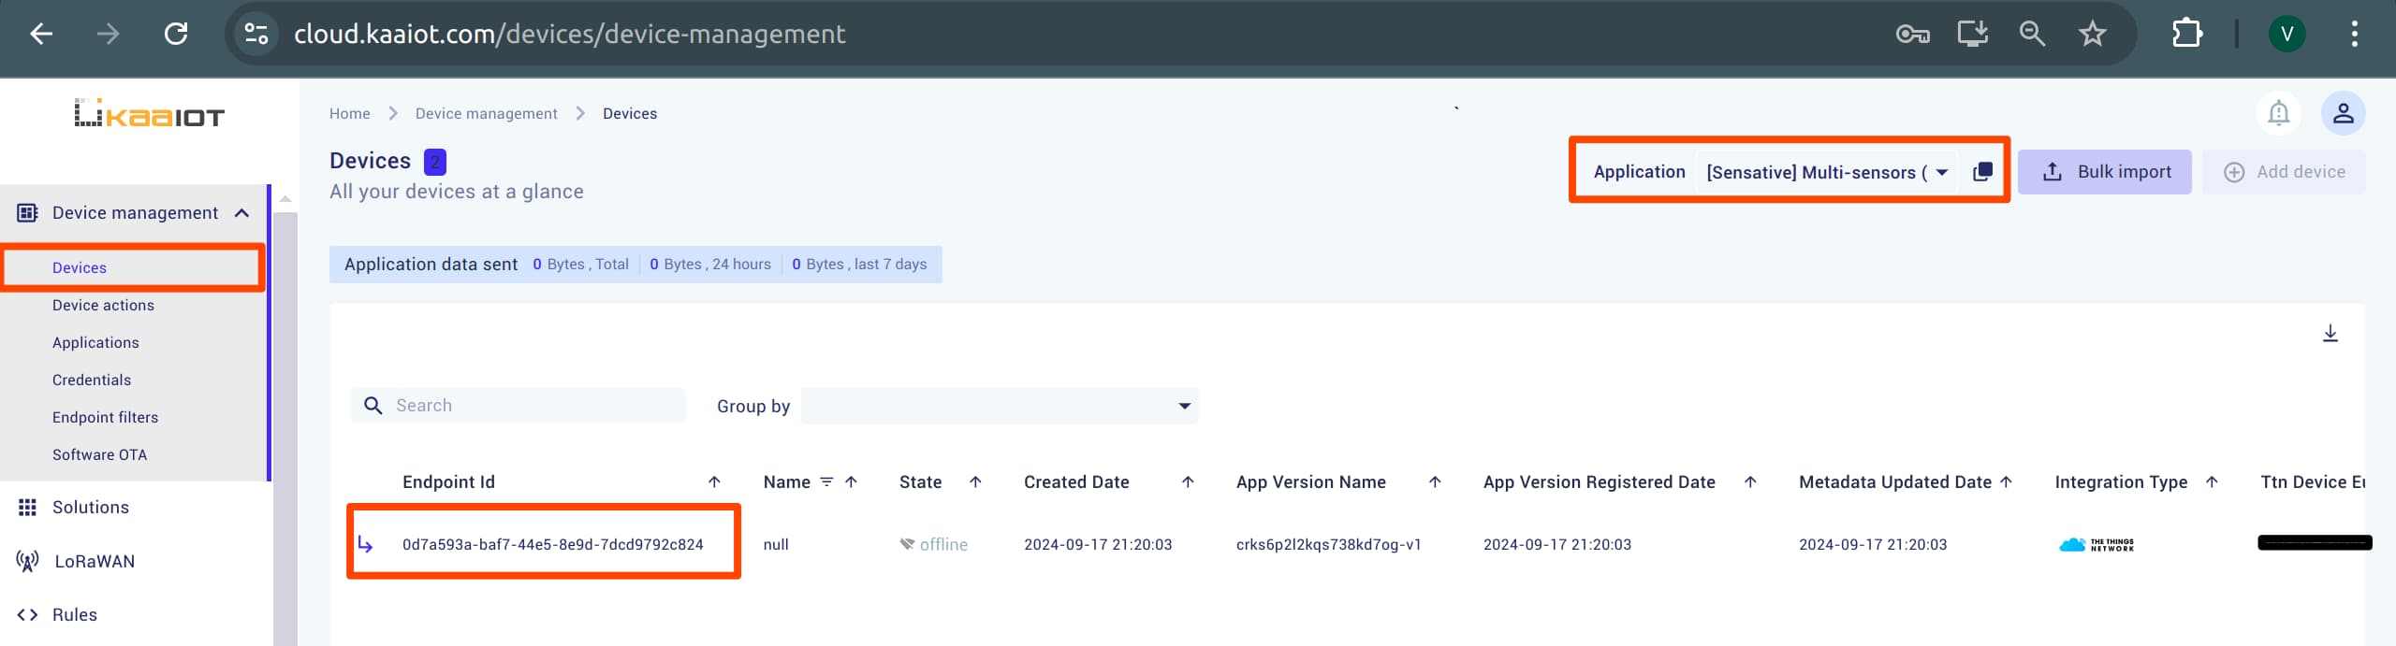Click the Bulk import button
The width and height of the screenshot is (2396, 646).
click(2104, 172)
